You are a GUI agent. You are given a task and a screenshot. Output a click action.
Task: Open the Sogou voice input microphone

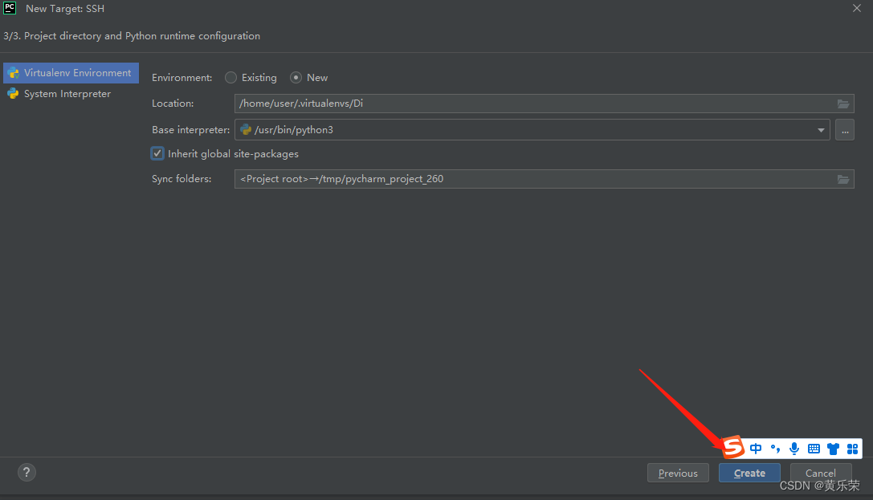pyautogui.click(x=793, y=449)
